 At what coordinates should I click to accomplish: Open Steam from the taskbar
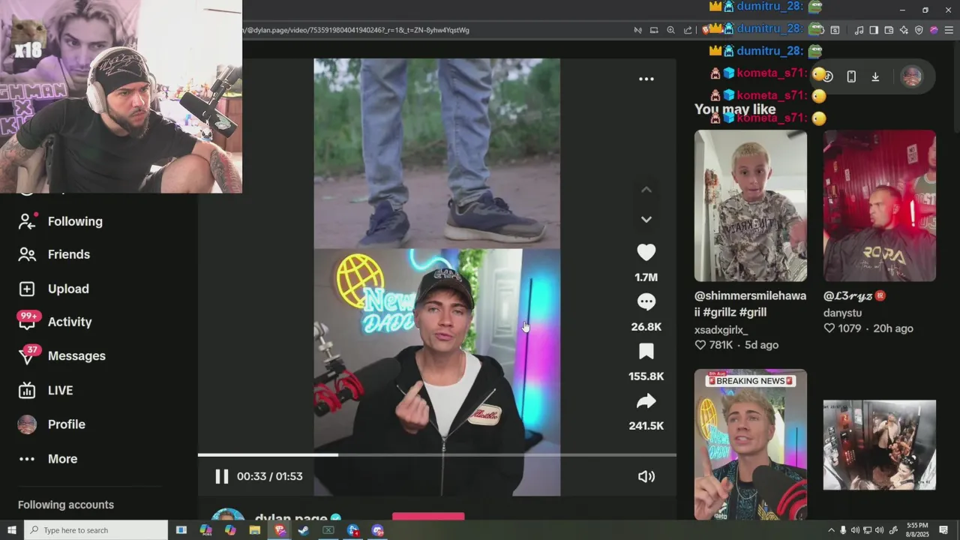coord(303,530)
